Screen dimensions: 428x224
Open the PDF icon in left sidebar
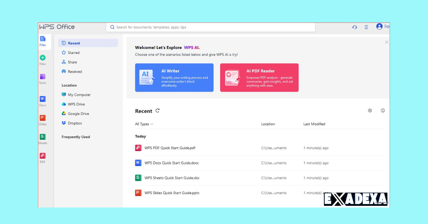42,156
